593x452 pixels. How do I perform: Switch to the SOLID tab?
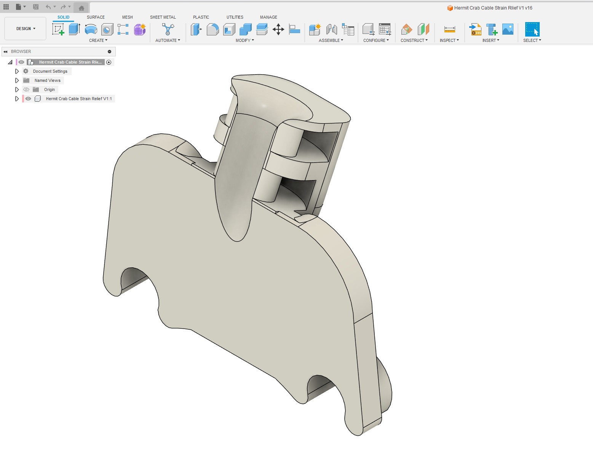click(63, 17)
